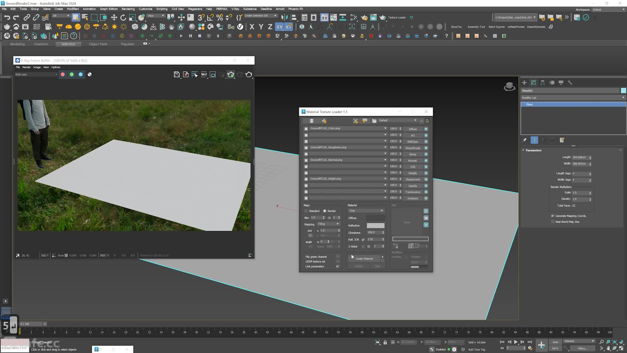627x353 pixels.
Task: Select the Render maps radio button
Action: (325, 211)
